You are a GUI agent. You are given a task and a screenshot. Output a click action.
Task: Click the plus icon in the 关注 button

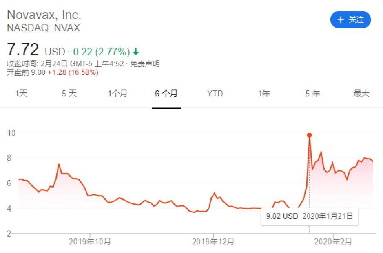click(341, 20)
